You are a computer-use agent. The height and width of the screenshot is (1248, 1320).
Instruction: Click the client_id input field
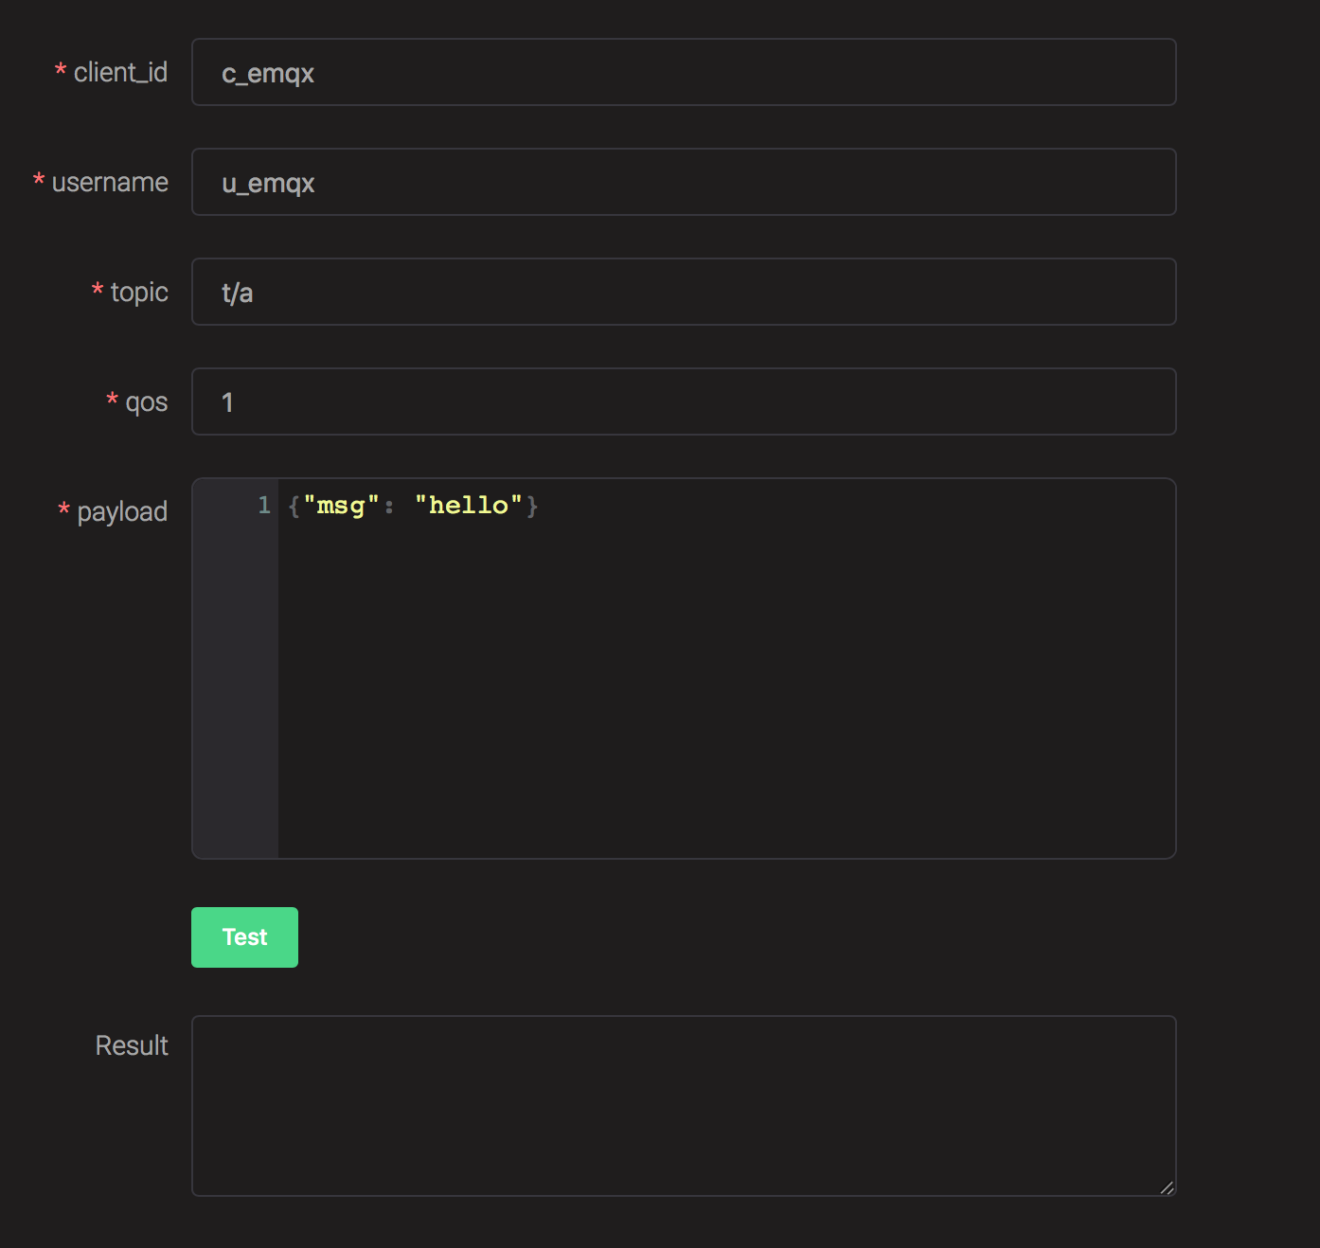(684, 72)
